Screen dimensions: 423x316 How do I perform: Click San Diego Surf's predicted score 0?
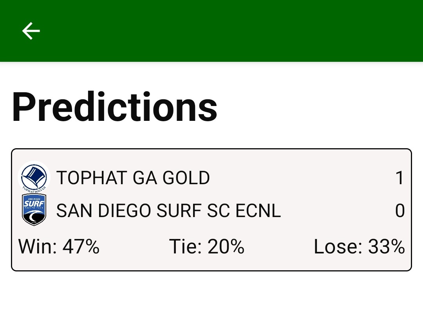point(399,211)
